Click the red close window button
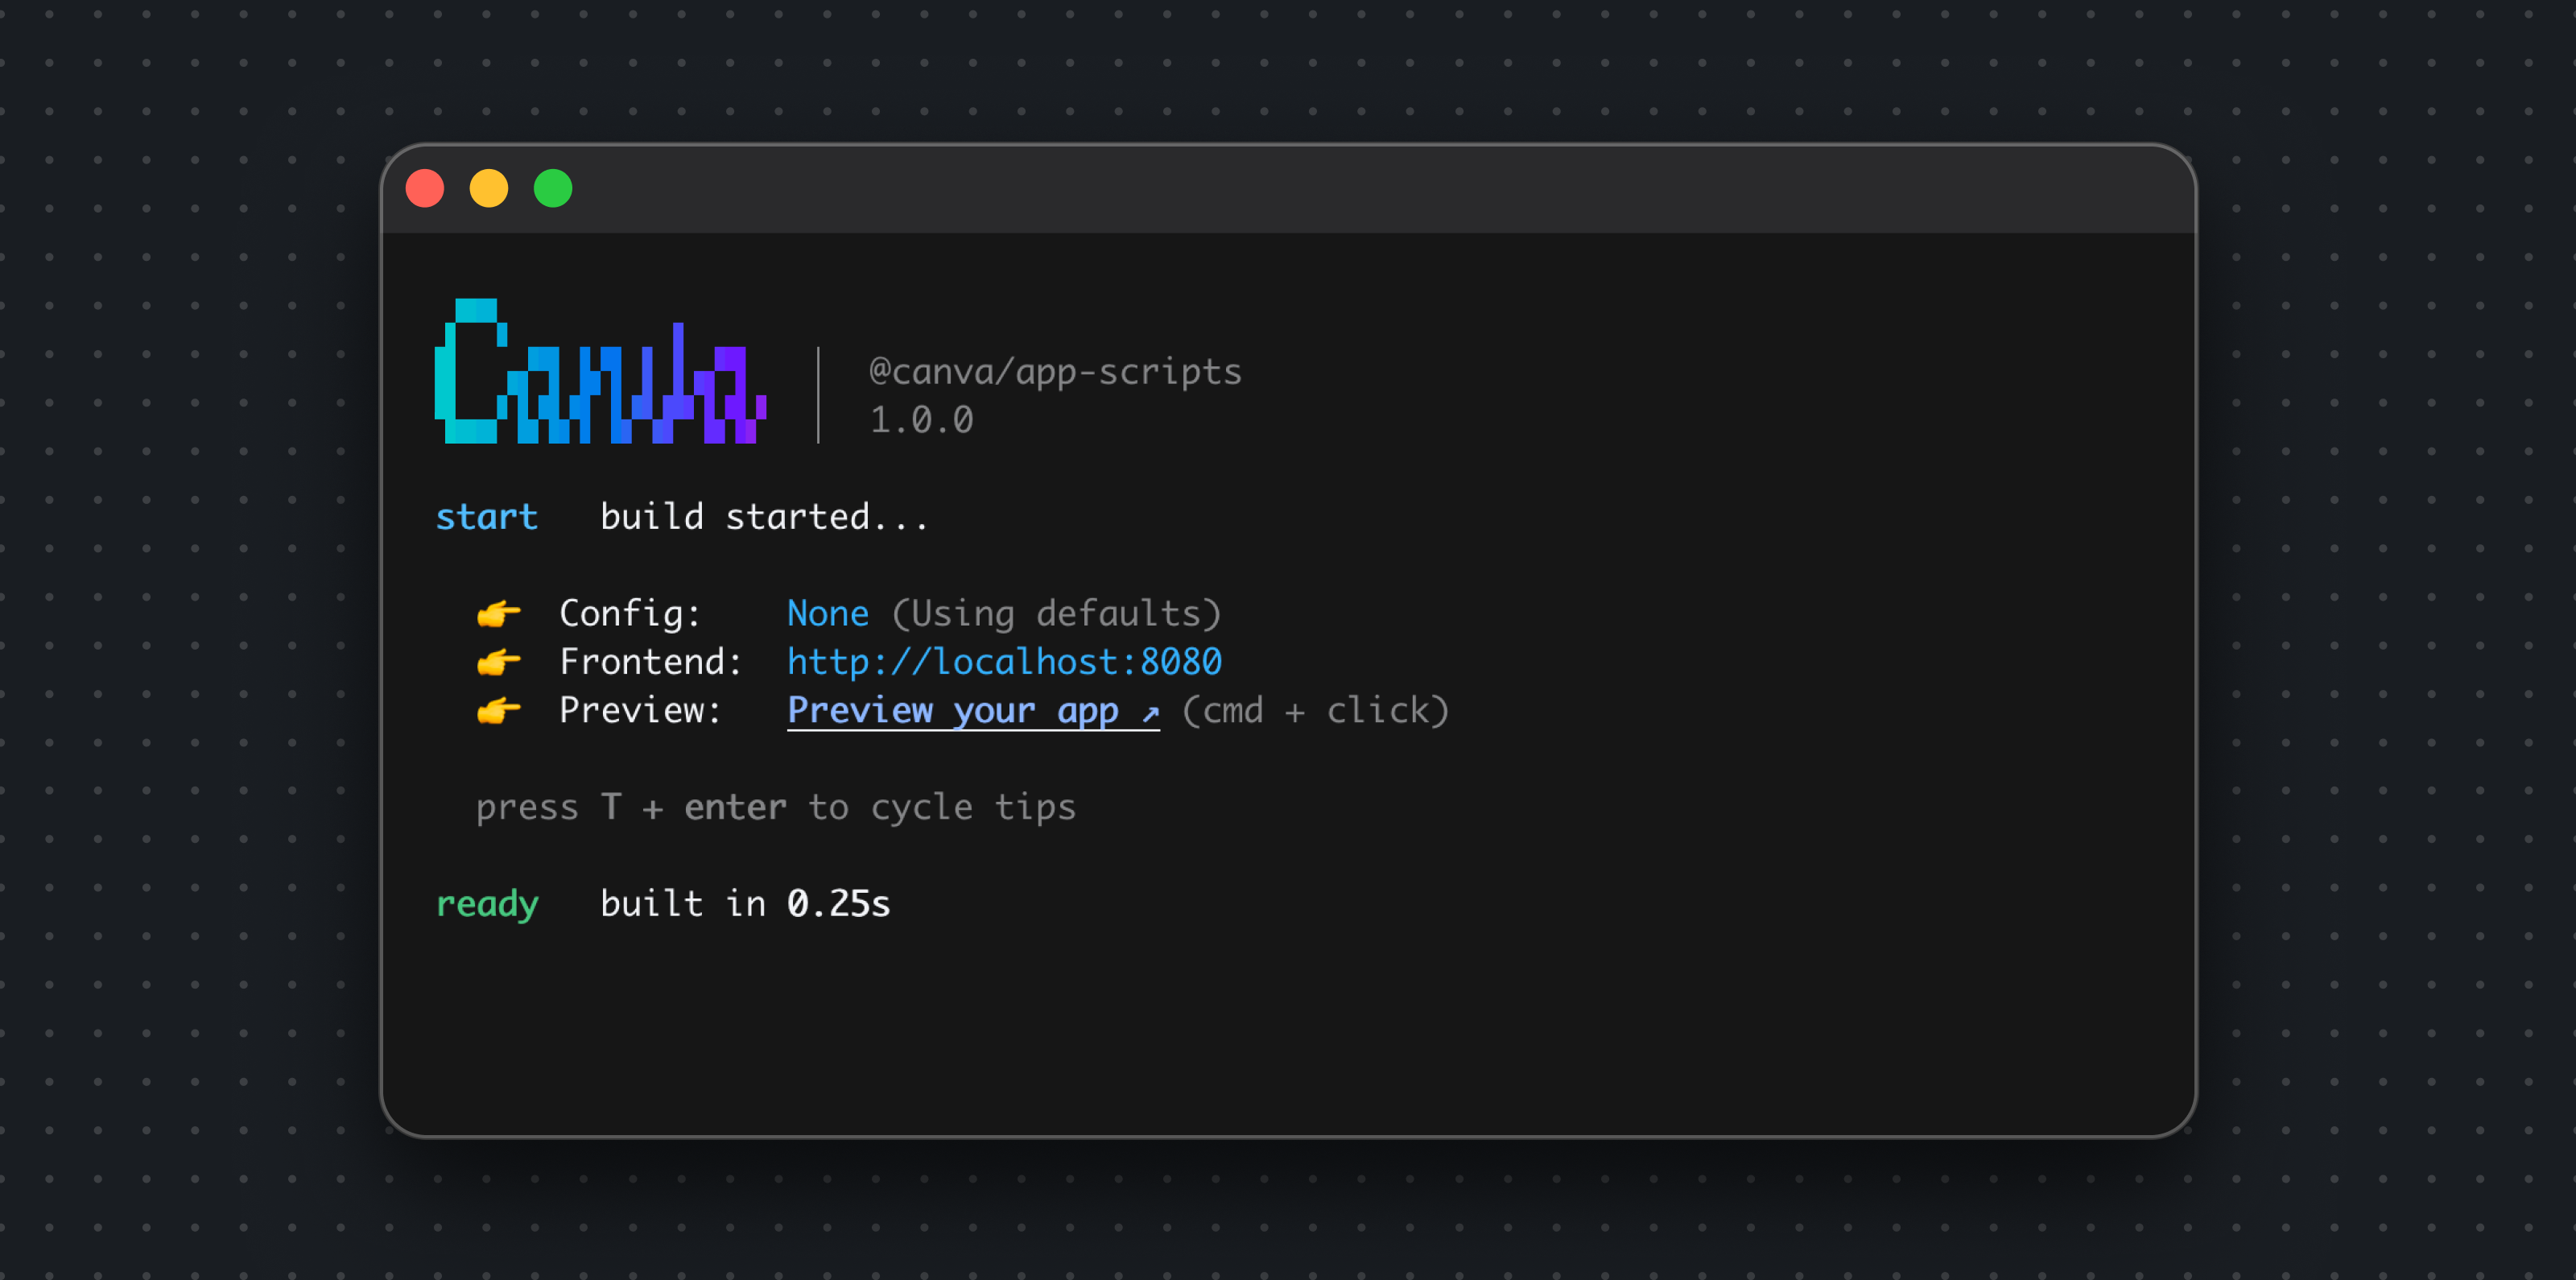 425,188
